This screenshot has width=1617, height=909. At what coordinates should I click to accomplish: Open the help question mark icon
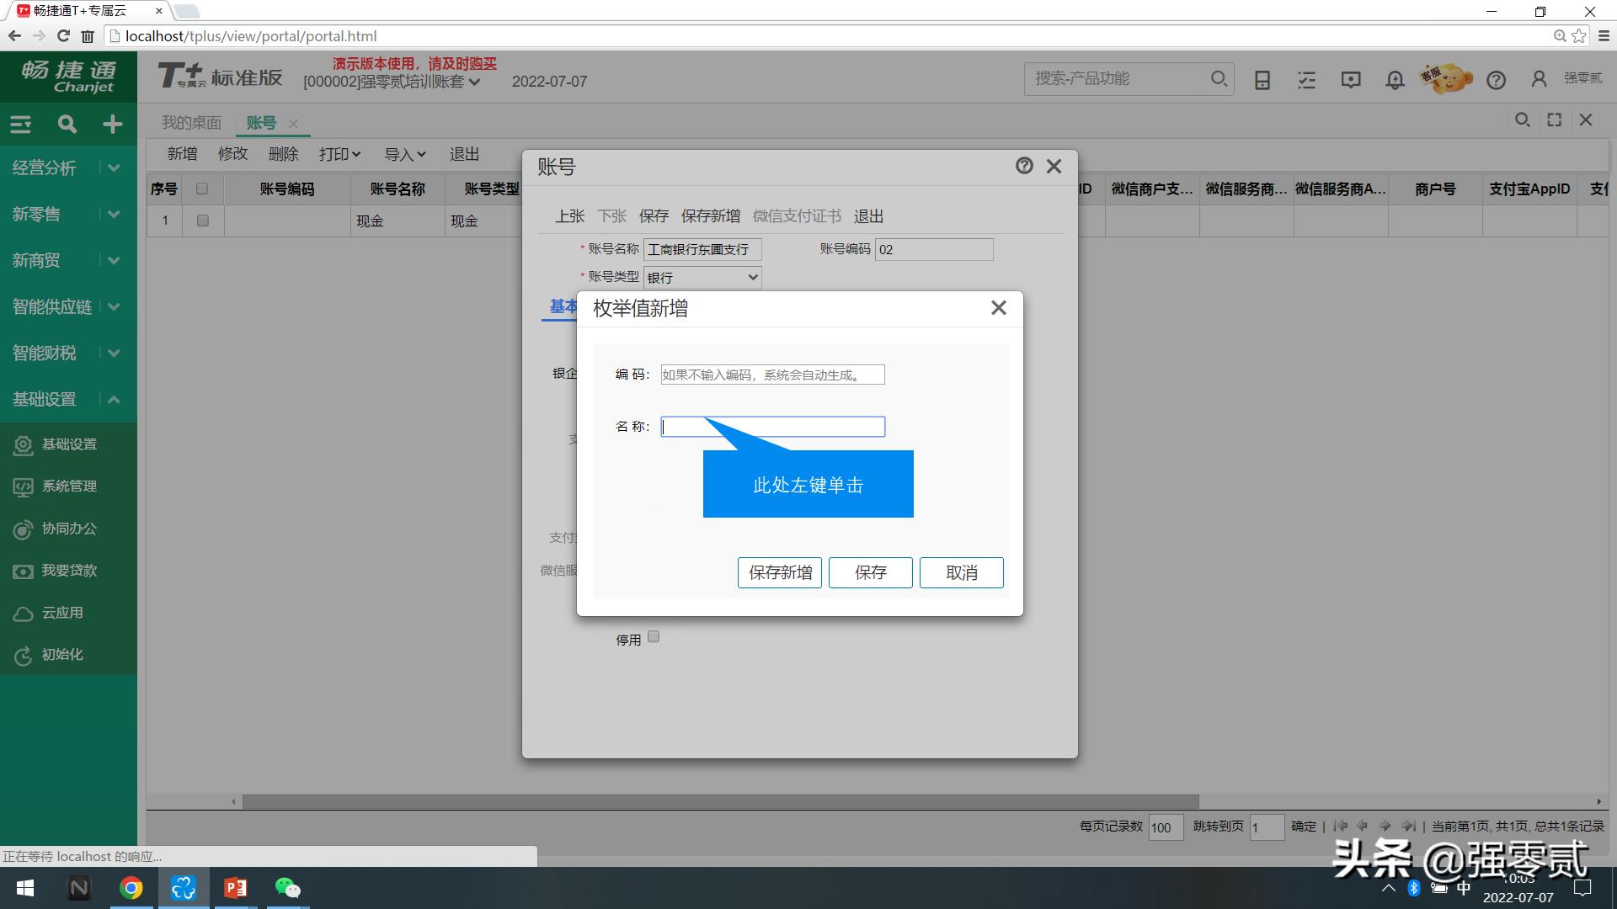pyautogui.click(x=1496, y=80)
